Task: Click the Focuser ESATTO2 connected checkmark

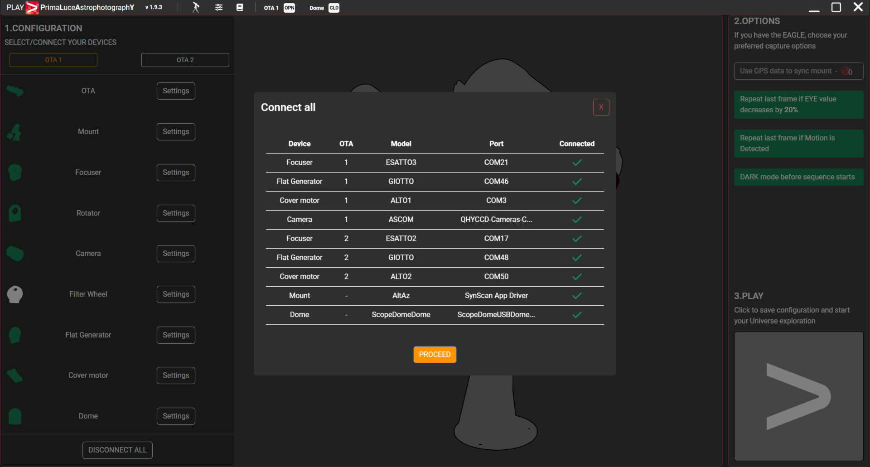Action: point(577,239)
